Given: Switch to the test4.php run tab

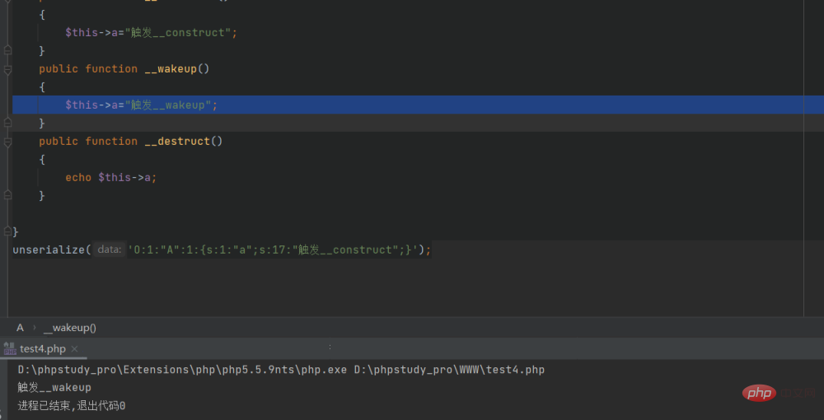Looking at the screenshot, I should (x=43, y=348).
